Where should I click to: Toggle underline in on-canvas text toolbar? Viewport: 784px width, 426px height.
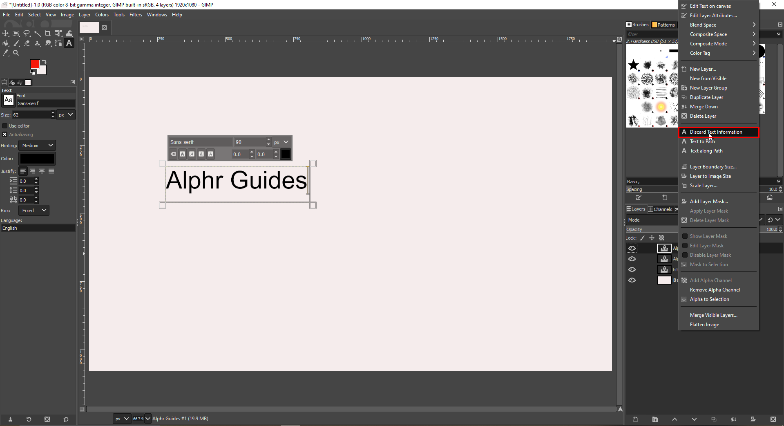[x=201, y=154]
